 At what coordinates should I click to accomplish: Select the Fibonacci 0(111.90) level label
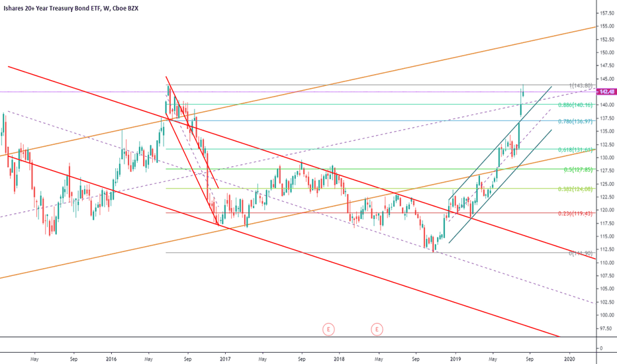tap(581, 253)
